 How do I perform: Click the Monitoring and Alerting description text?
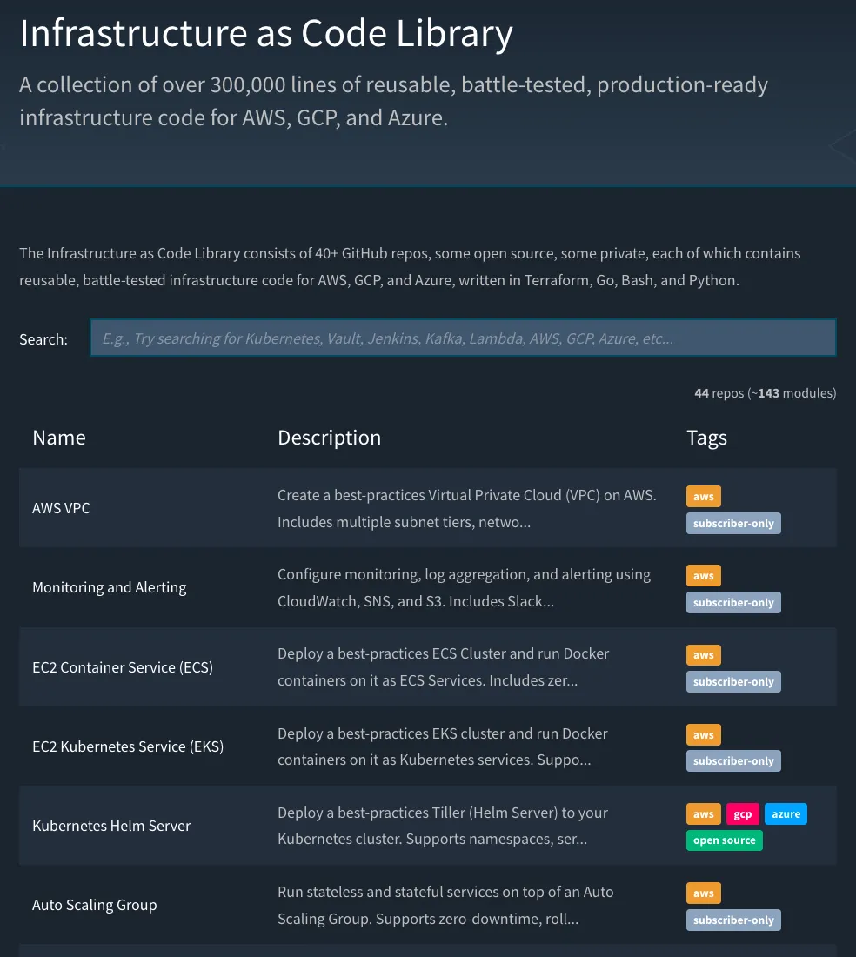coord(465,588)
